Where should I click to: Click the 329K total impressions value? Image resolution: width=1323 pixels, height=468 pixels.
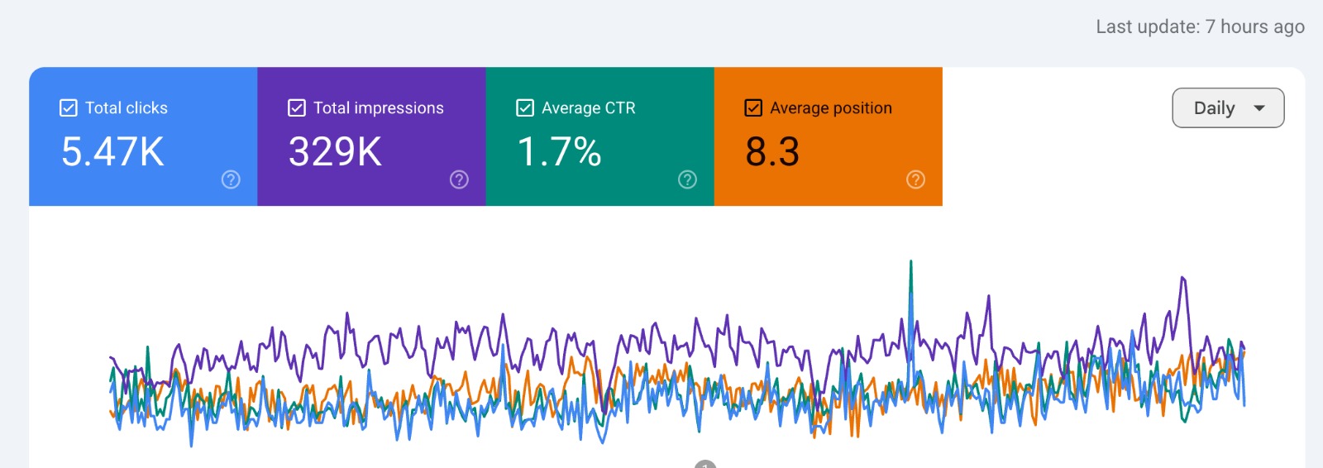pyautogui.click(x=335, y=152)
